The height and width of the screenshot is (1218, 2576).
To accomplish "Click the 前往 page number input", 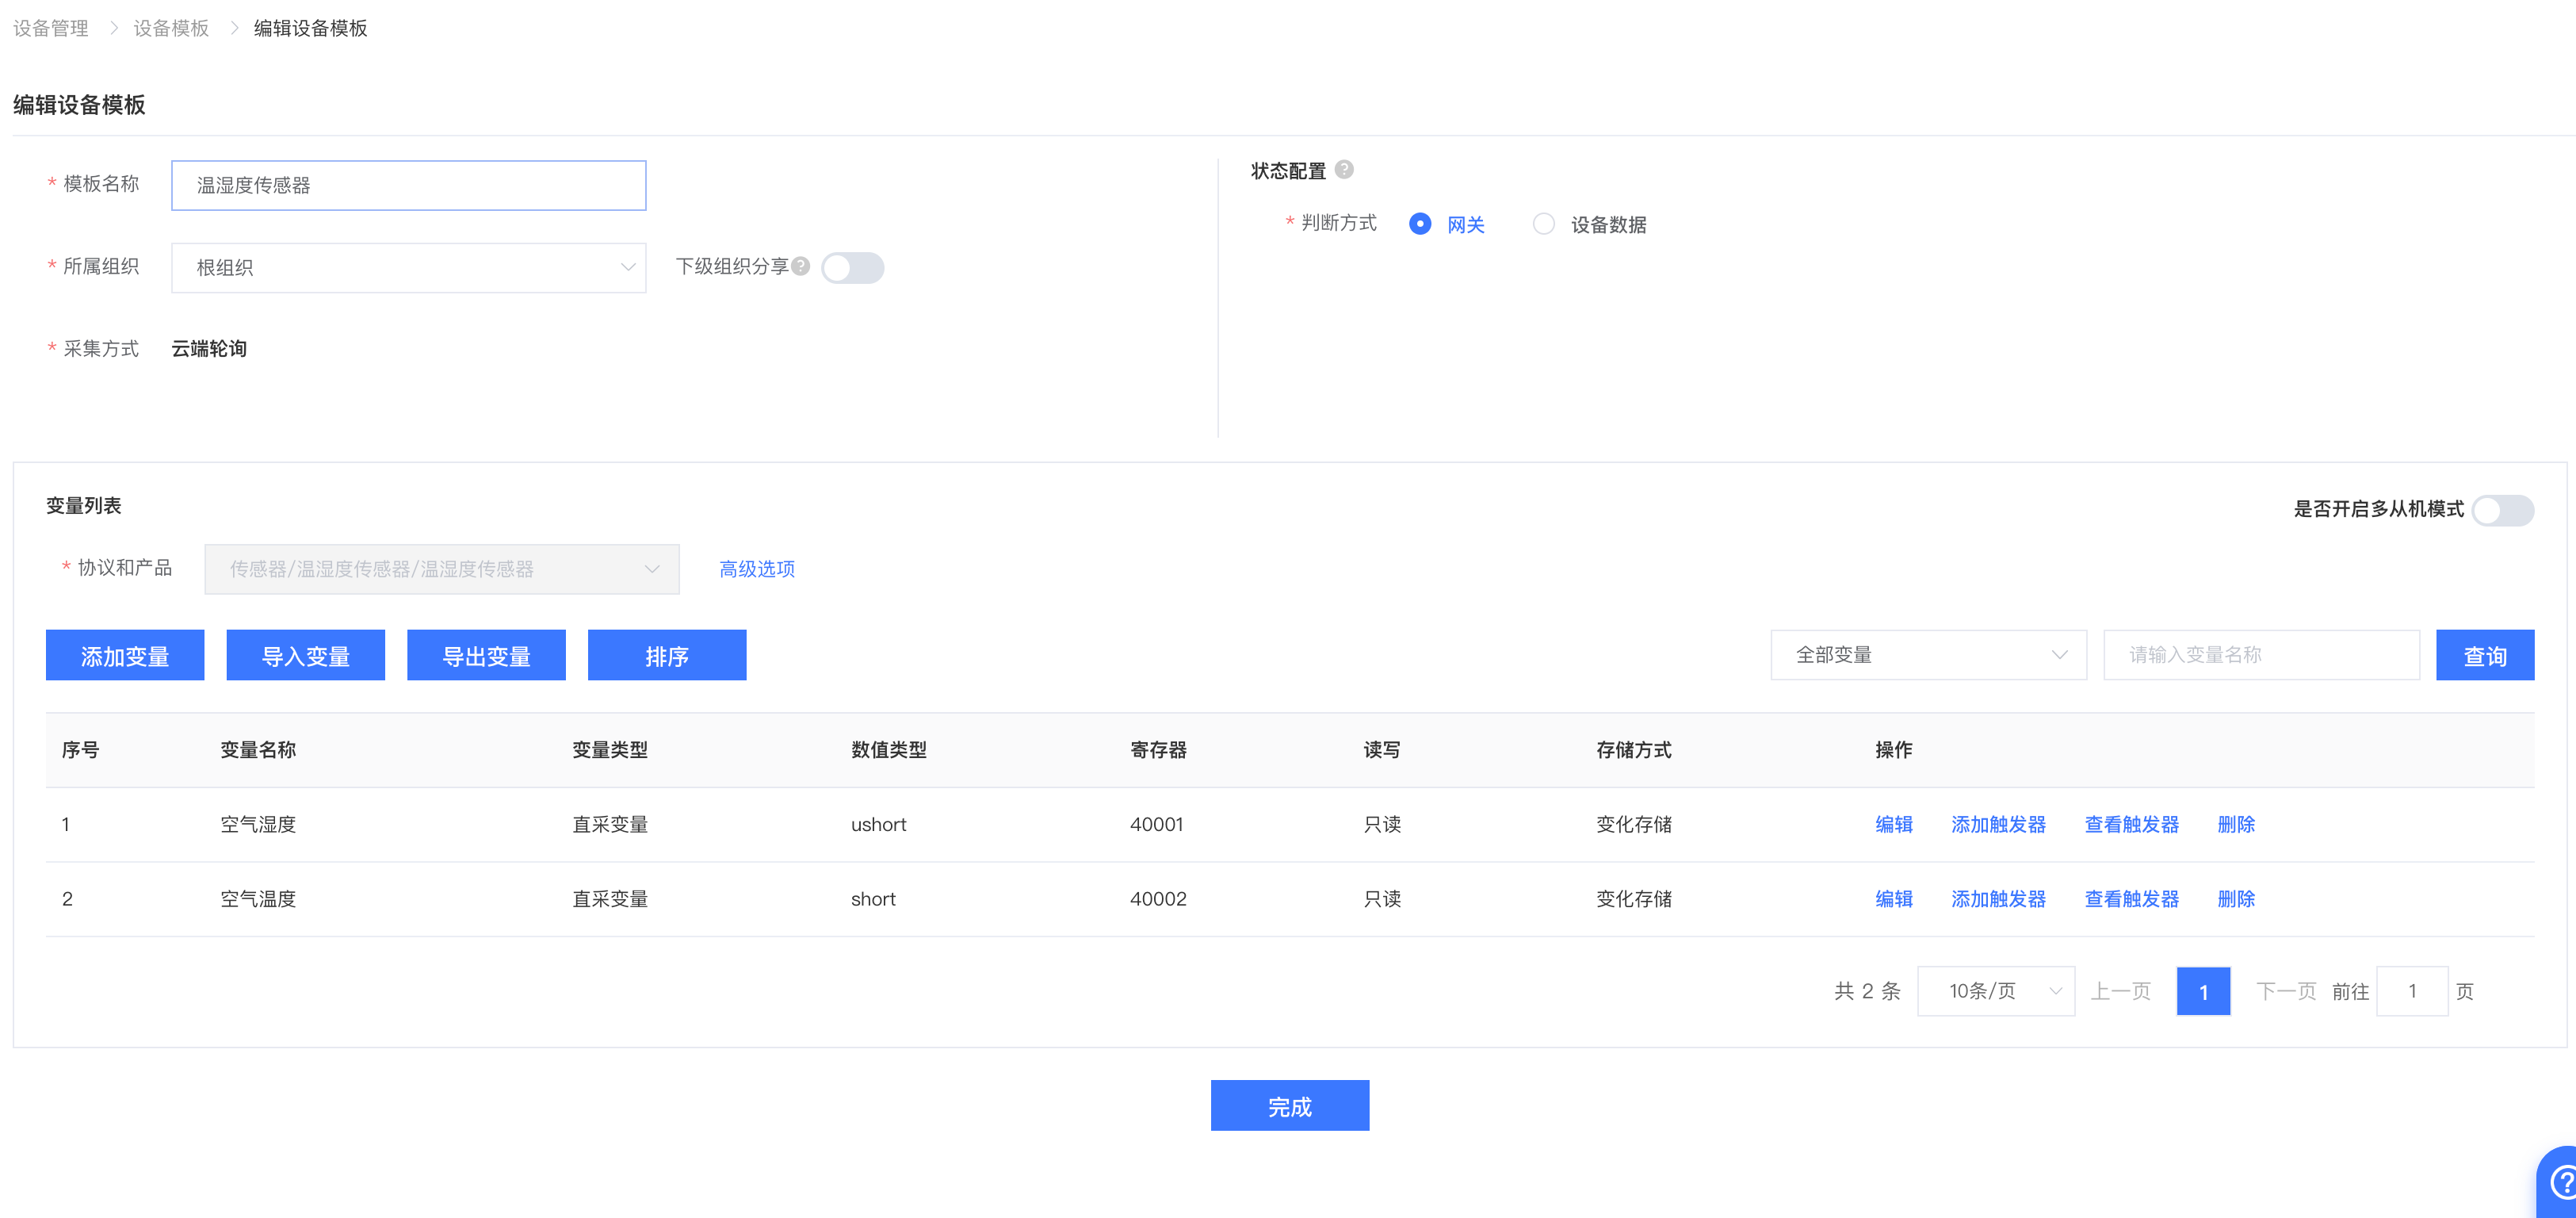I will pyautogui.click(x=2411, y=990).
